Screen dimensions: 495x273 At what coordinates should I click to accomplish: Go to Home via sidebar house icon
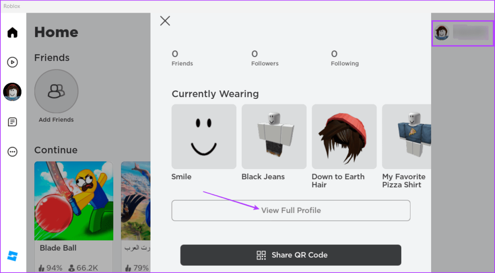tap(13, 33)
